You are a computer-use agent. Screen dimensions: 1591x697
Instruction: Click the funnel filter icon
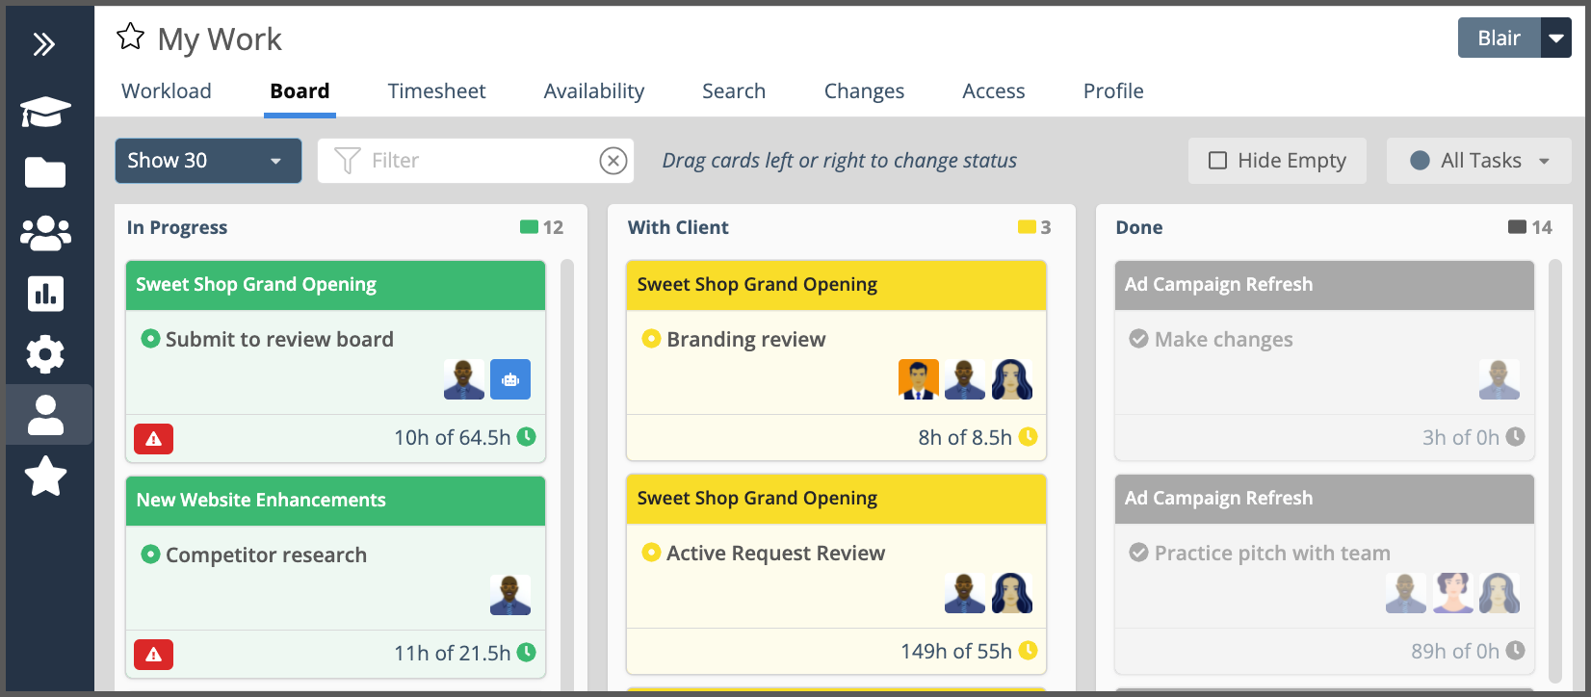(347, 161)
